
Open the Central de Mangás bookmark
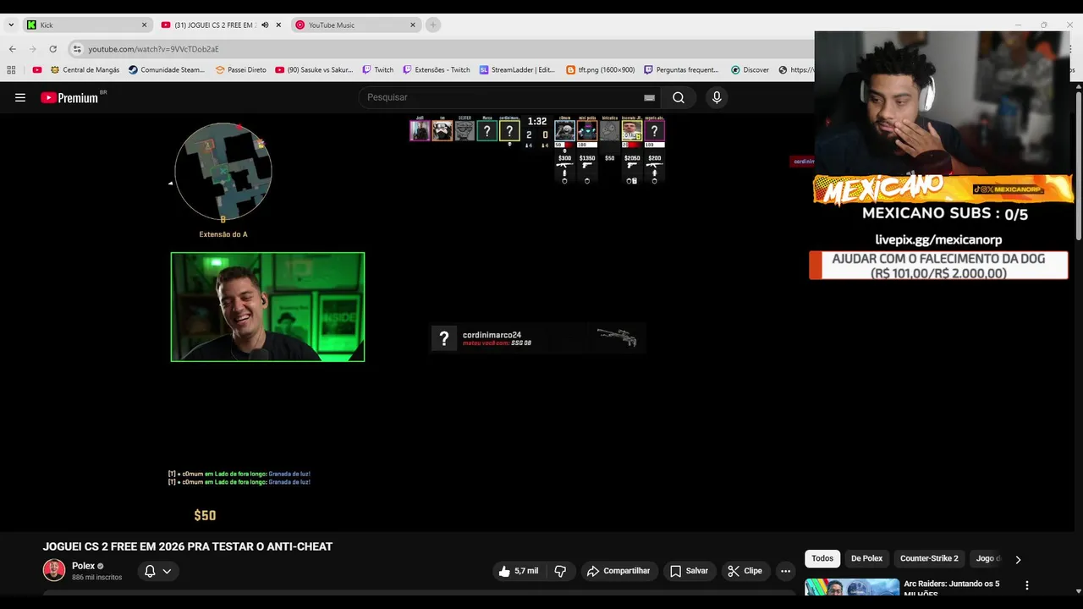[85, 70]
